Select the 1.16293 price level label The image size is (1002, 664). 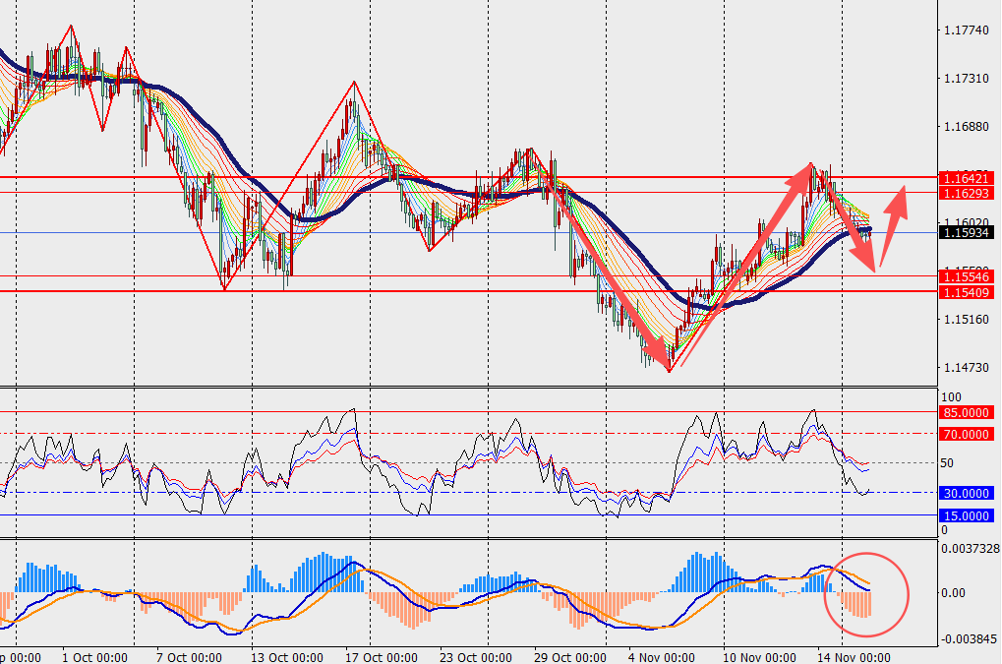point(965,194)
